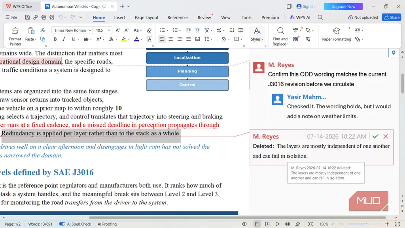Open a new tab with plus button
This screenshot has height=228, width=405.
[x=122, y=6]
